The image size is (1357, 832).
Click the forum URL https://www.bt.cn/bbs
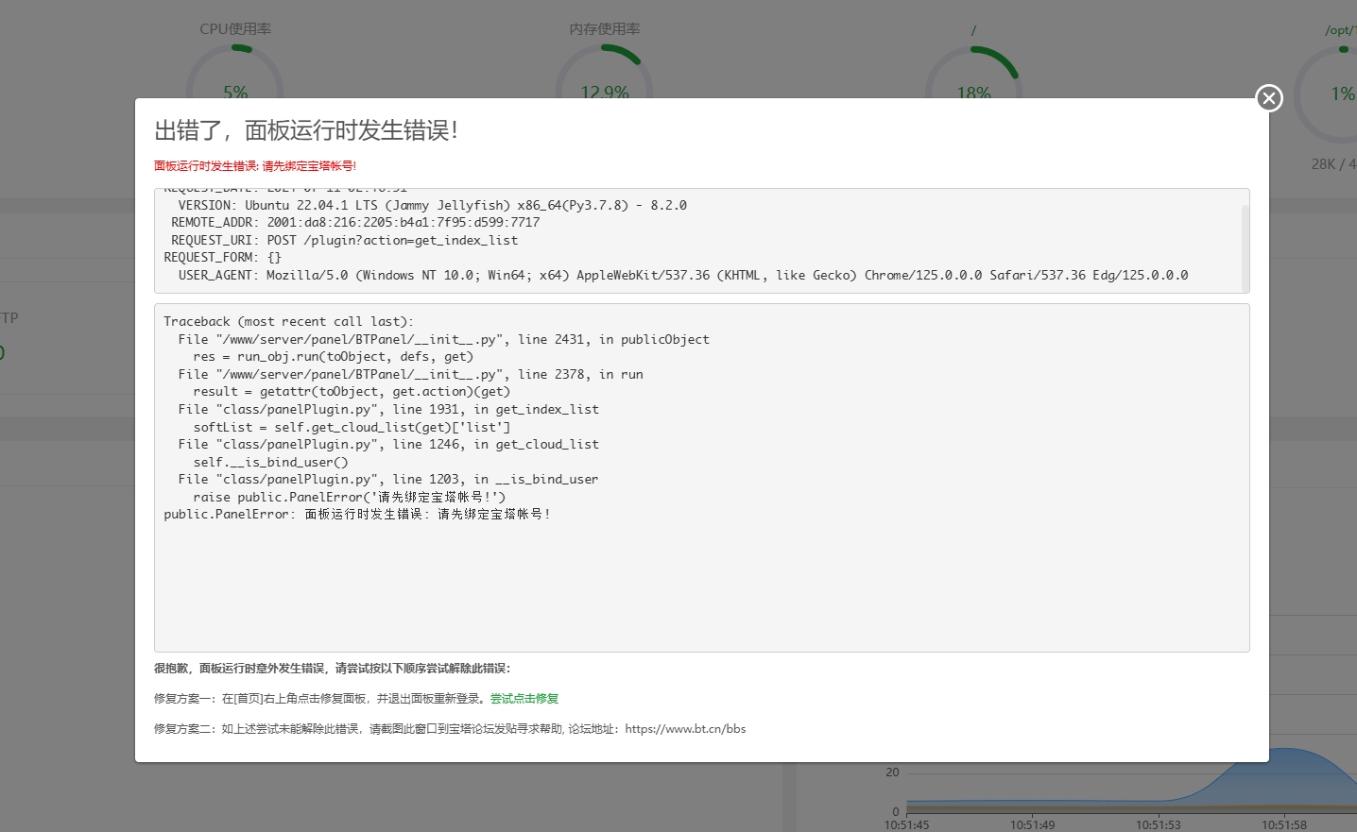pos(685,729)
